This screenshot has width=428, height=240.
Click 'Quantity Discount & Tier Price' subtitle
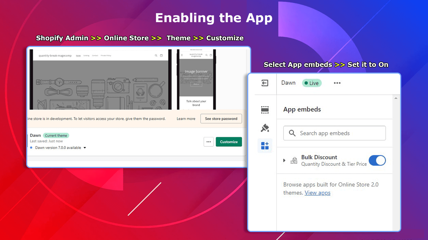(x=334, y=164)
